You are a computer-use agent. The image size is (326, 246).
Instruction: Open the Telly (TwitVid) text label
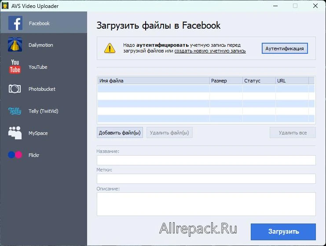pyautogui.click(x=44, y=111)
